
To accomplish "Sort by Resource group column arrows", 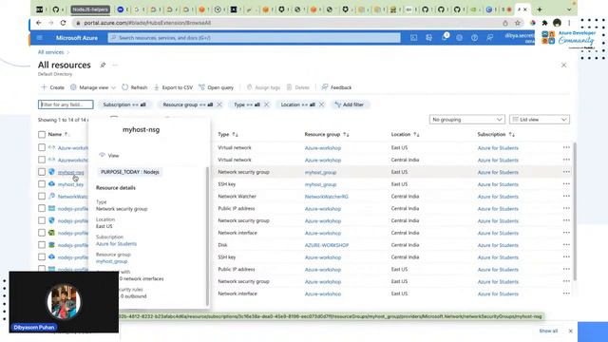I will [346, 134].
